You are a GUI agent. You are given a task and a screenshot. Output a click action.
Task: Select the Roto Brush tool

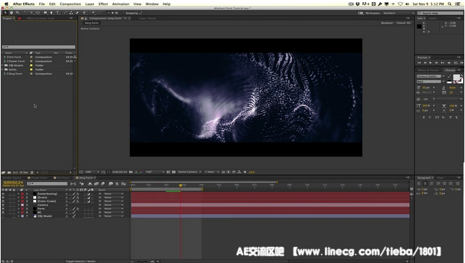[85, 13]
